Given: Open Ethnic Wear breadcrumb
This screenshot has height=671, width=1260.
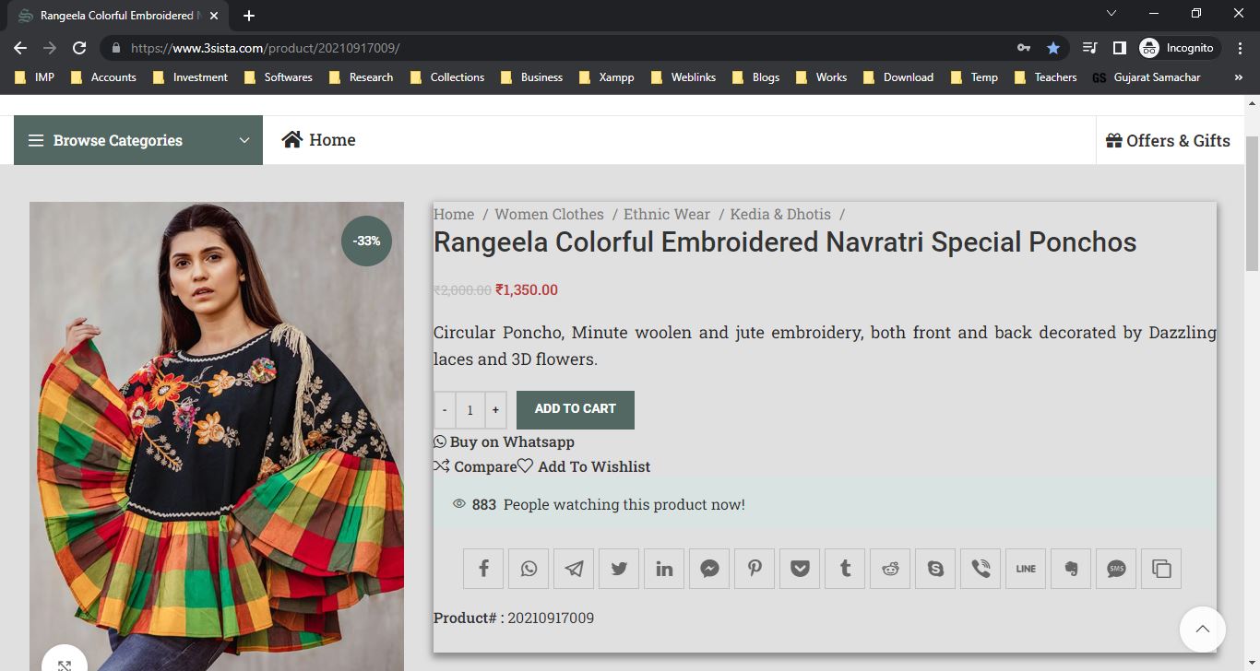Looking at the screenshot, I should (667, 214).
